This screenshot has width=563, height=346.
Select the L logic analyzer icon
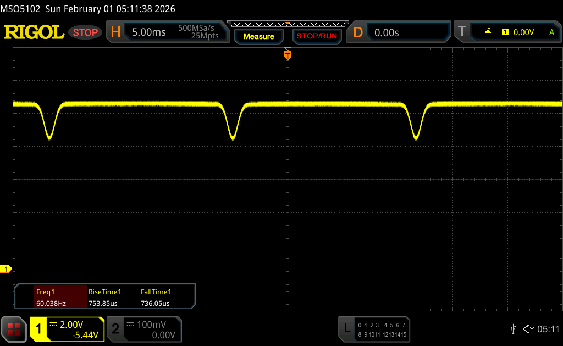(346, 328)
